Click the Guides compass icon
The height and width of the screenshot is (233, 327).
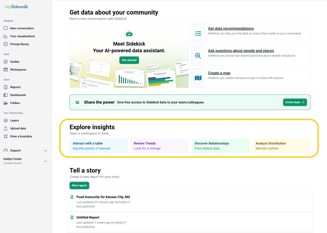pyautogui.click(x=6, y=62)
